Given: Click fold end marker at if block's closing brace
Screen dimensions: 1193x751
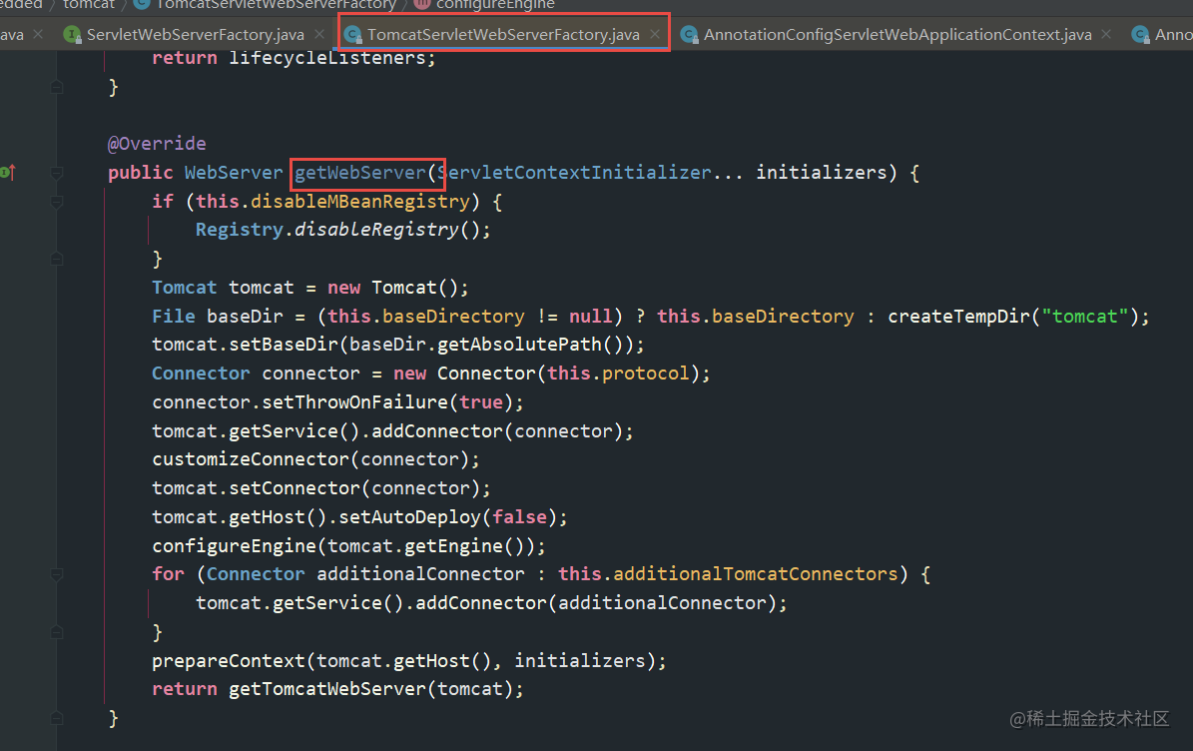Looking at the screenshot, I should [56, 259].
